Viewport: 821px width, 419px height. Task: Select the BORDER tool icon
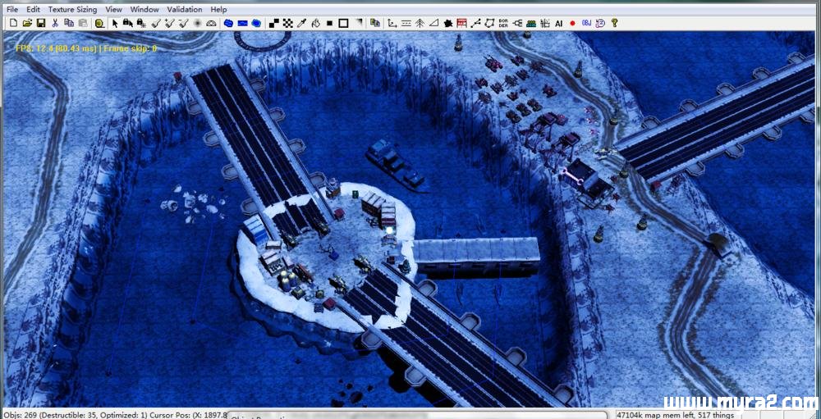503,23
